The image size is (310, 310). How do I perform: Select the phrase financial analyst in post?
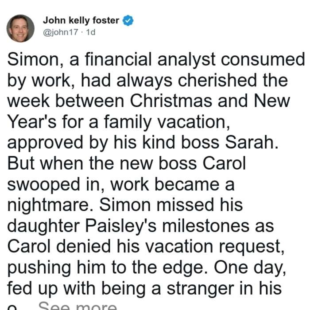tap(150, 59)
